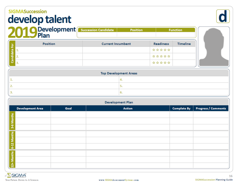Click the Action column header
The height and width of the screenshot is (184, 238).
click(128, 108)
